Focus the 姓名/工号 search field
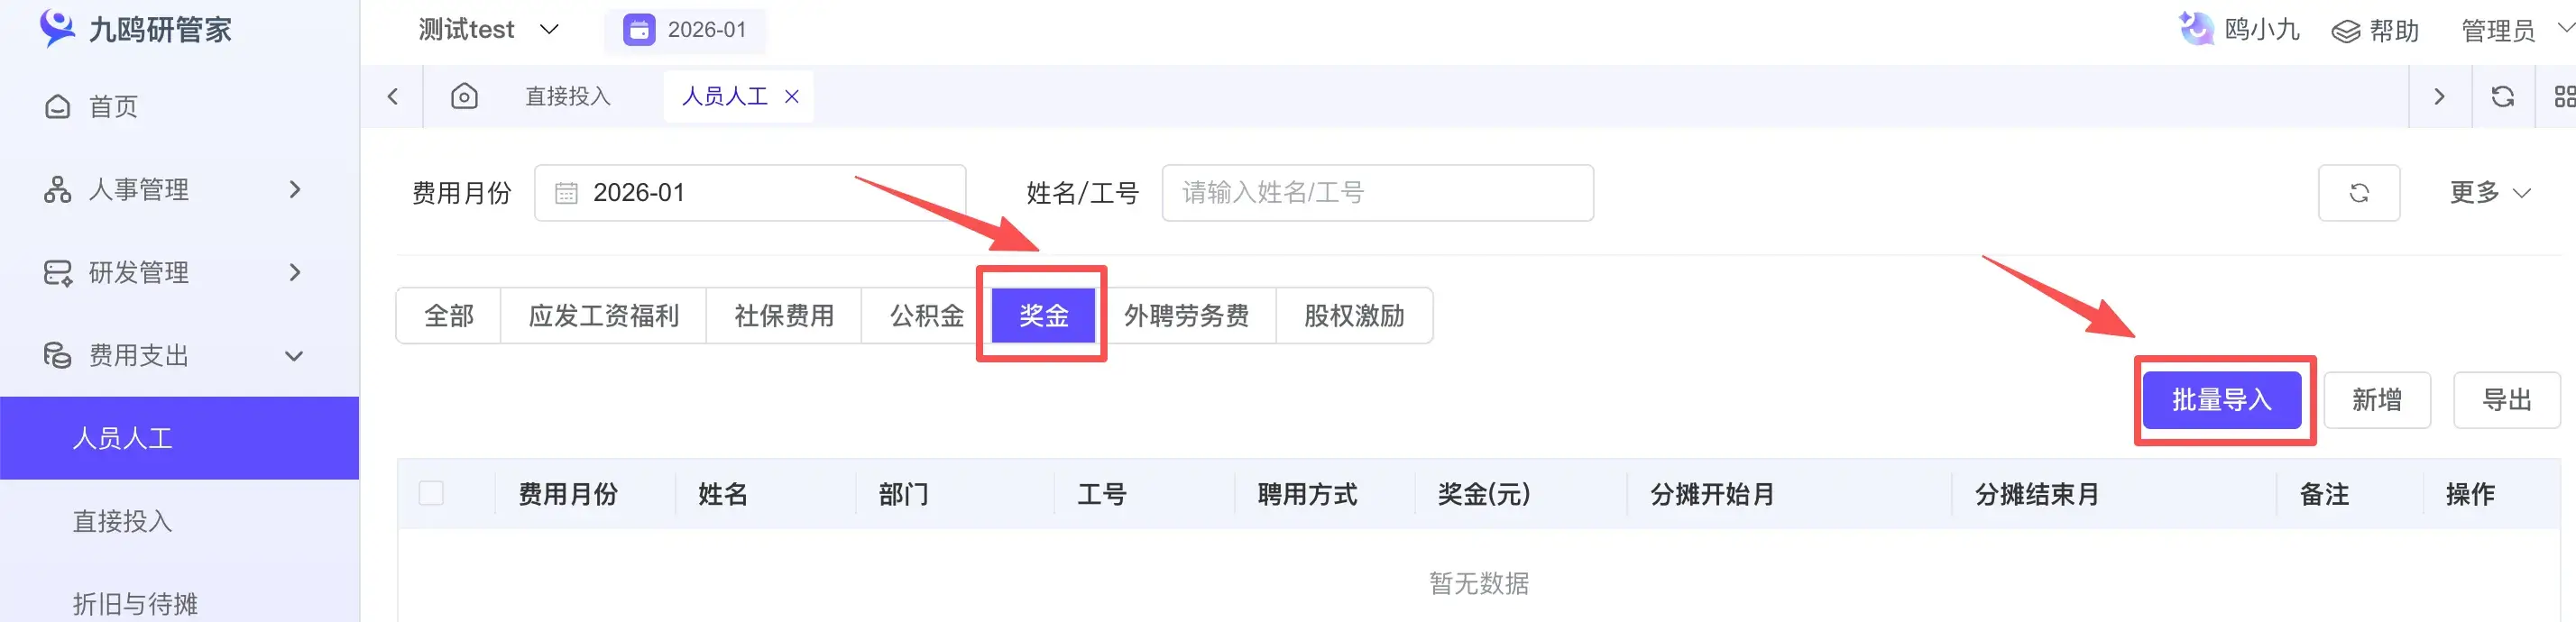This screenshot has width=2576, height=622. click(1377, 193)
